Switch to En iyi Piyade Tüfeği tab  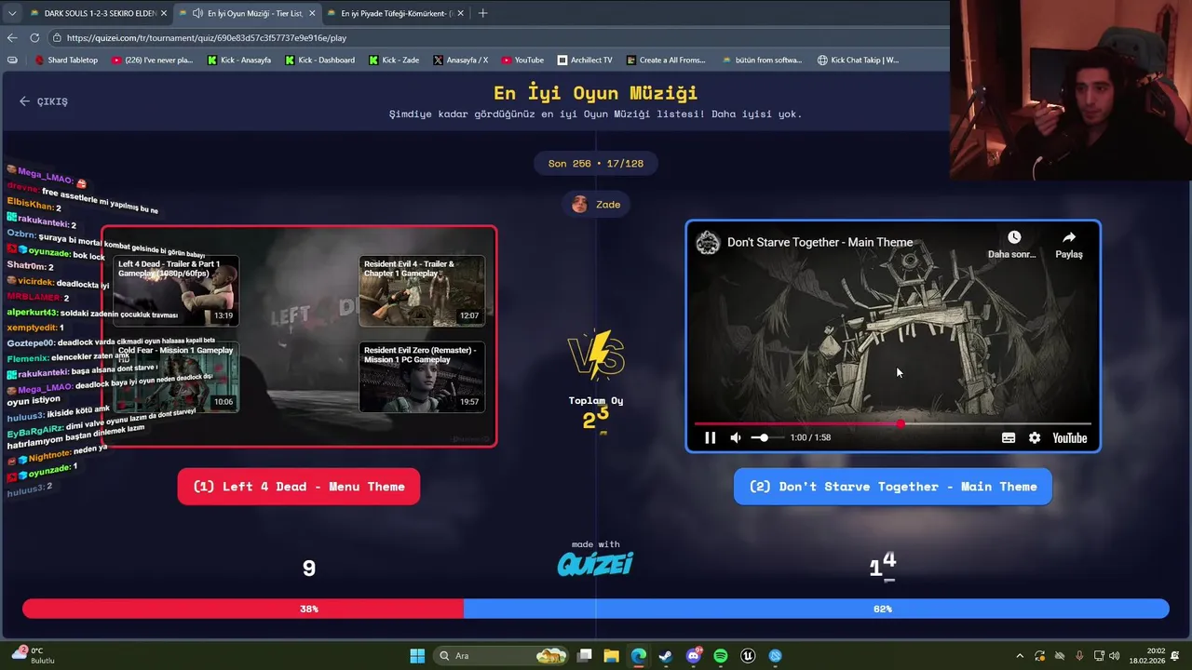[397, 13]
